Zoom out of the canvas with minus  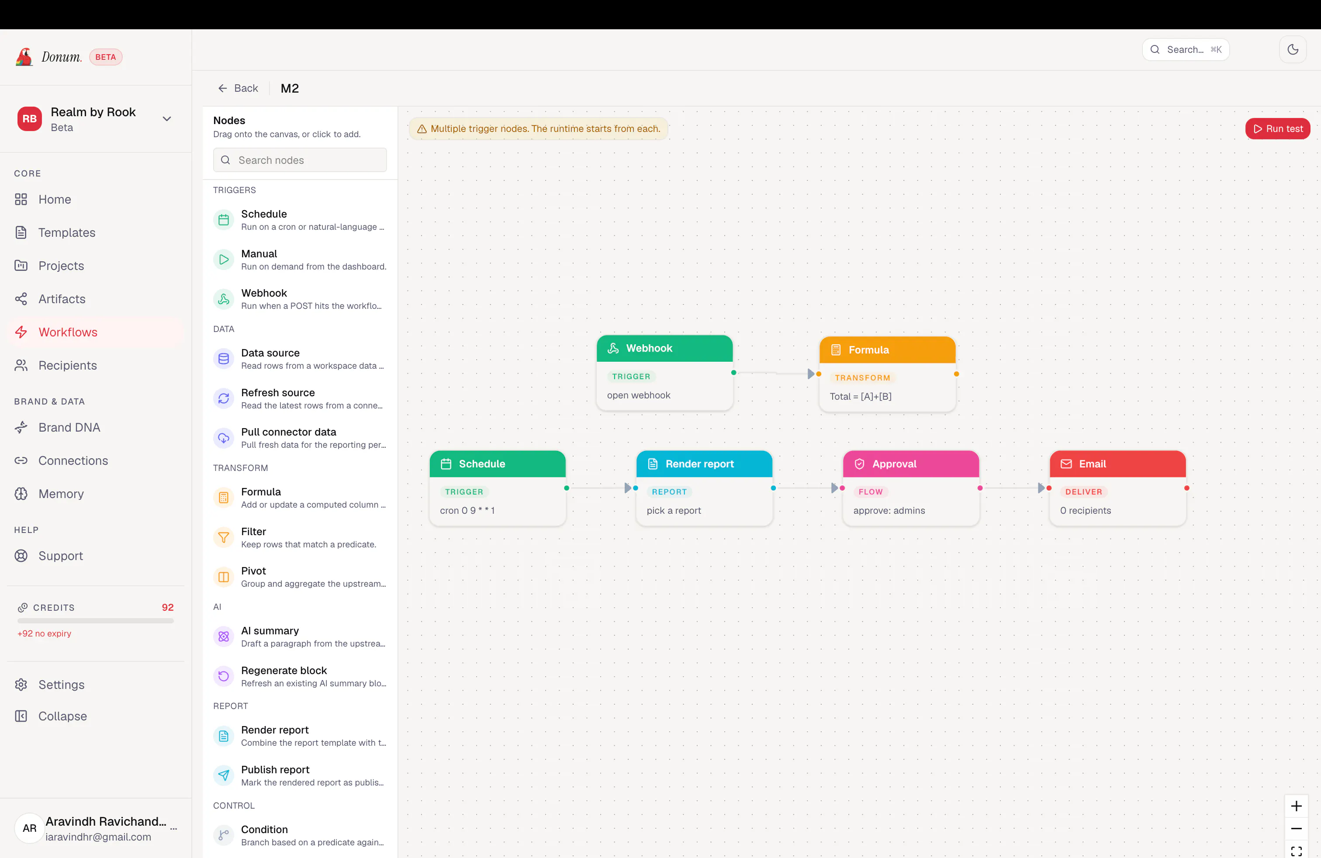click(1297, 829)
